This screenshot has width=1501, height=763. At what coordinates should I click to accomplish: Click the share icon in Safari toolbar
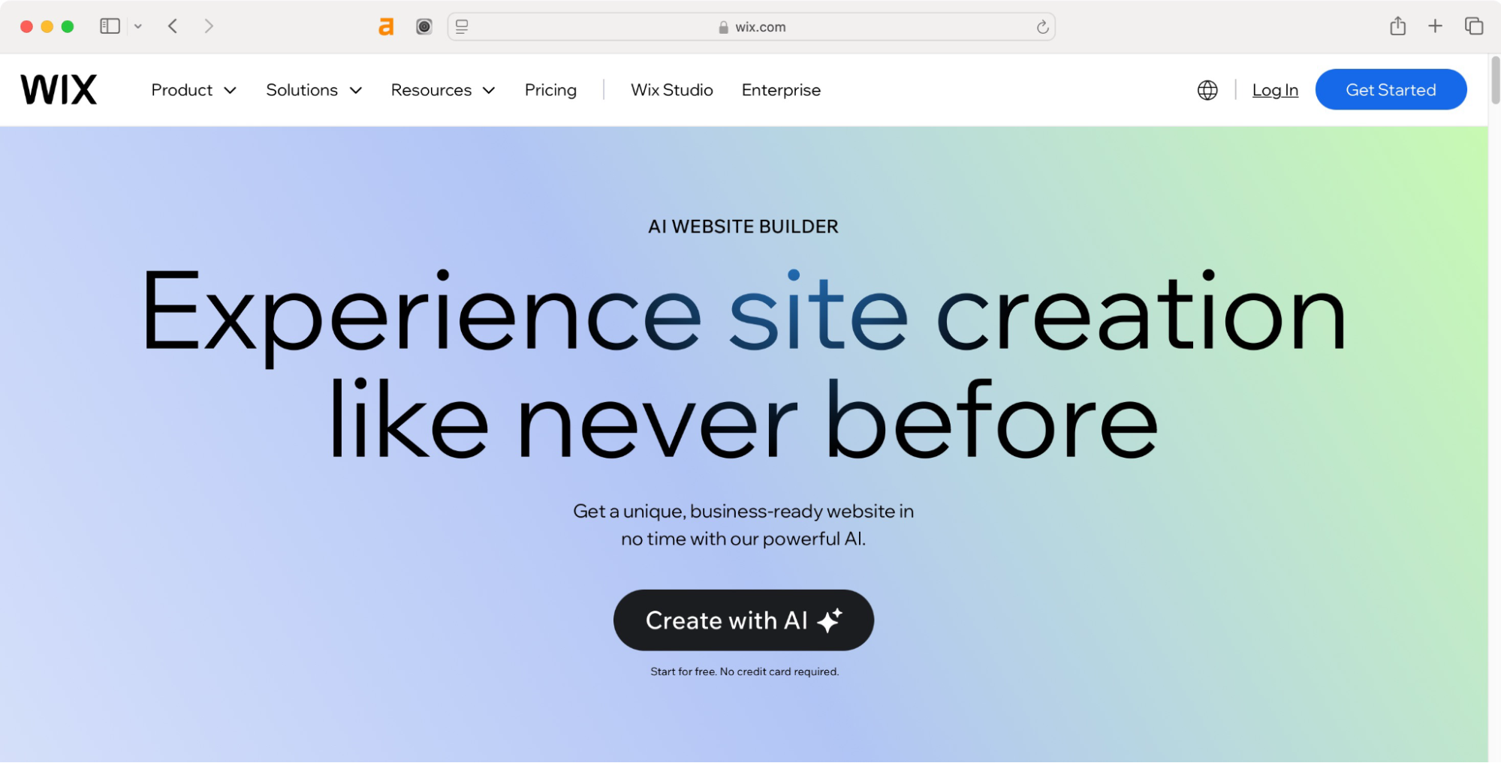coord(1397,26)
